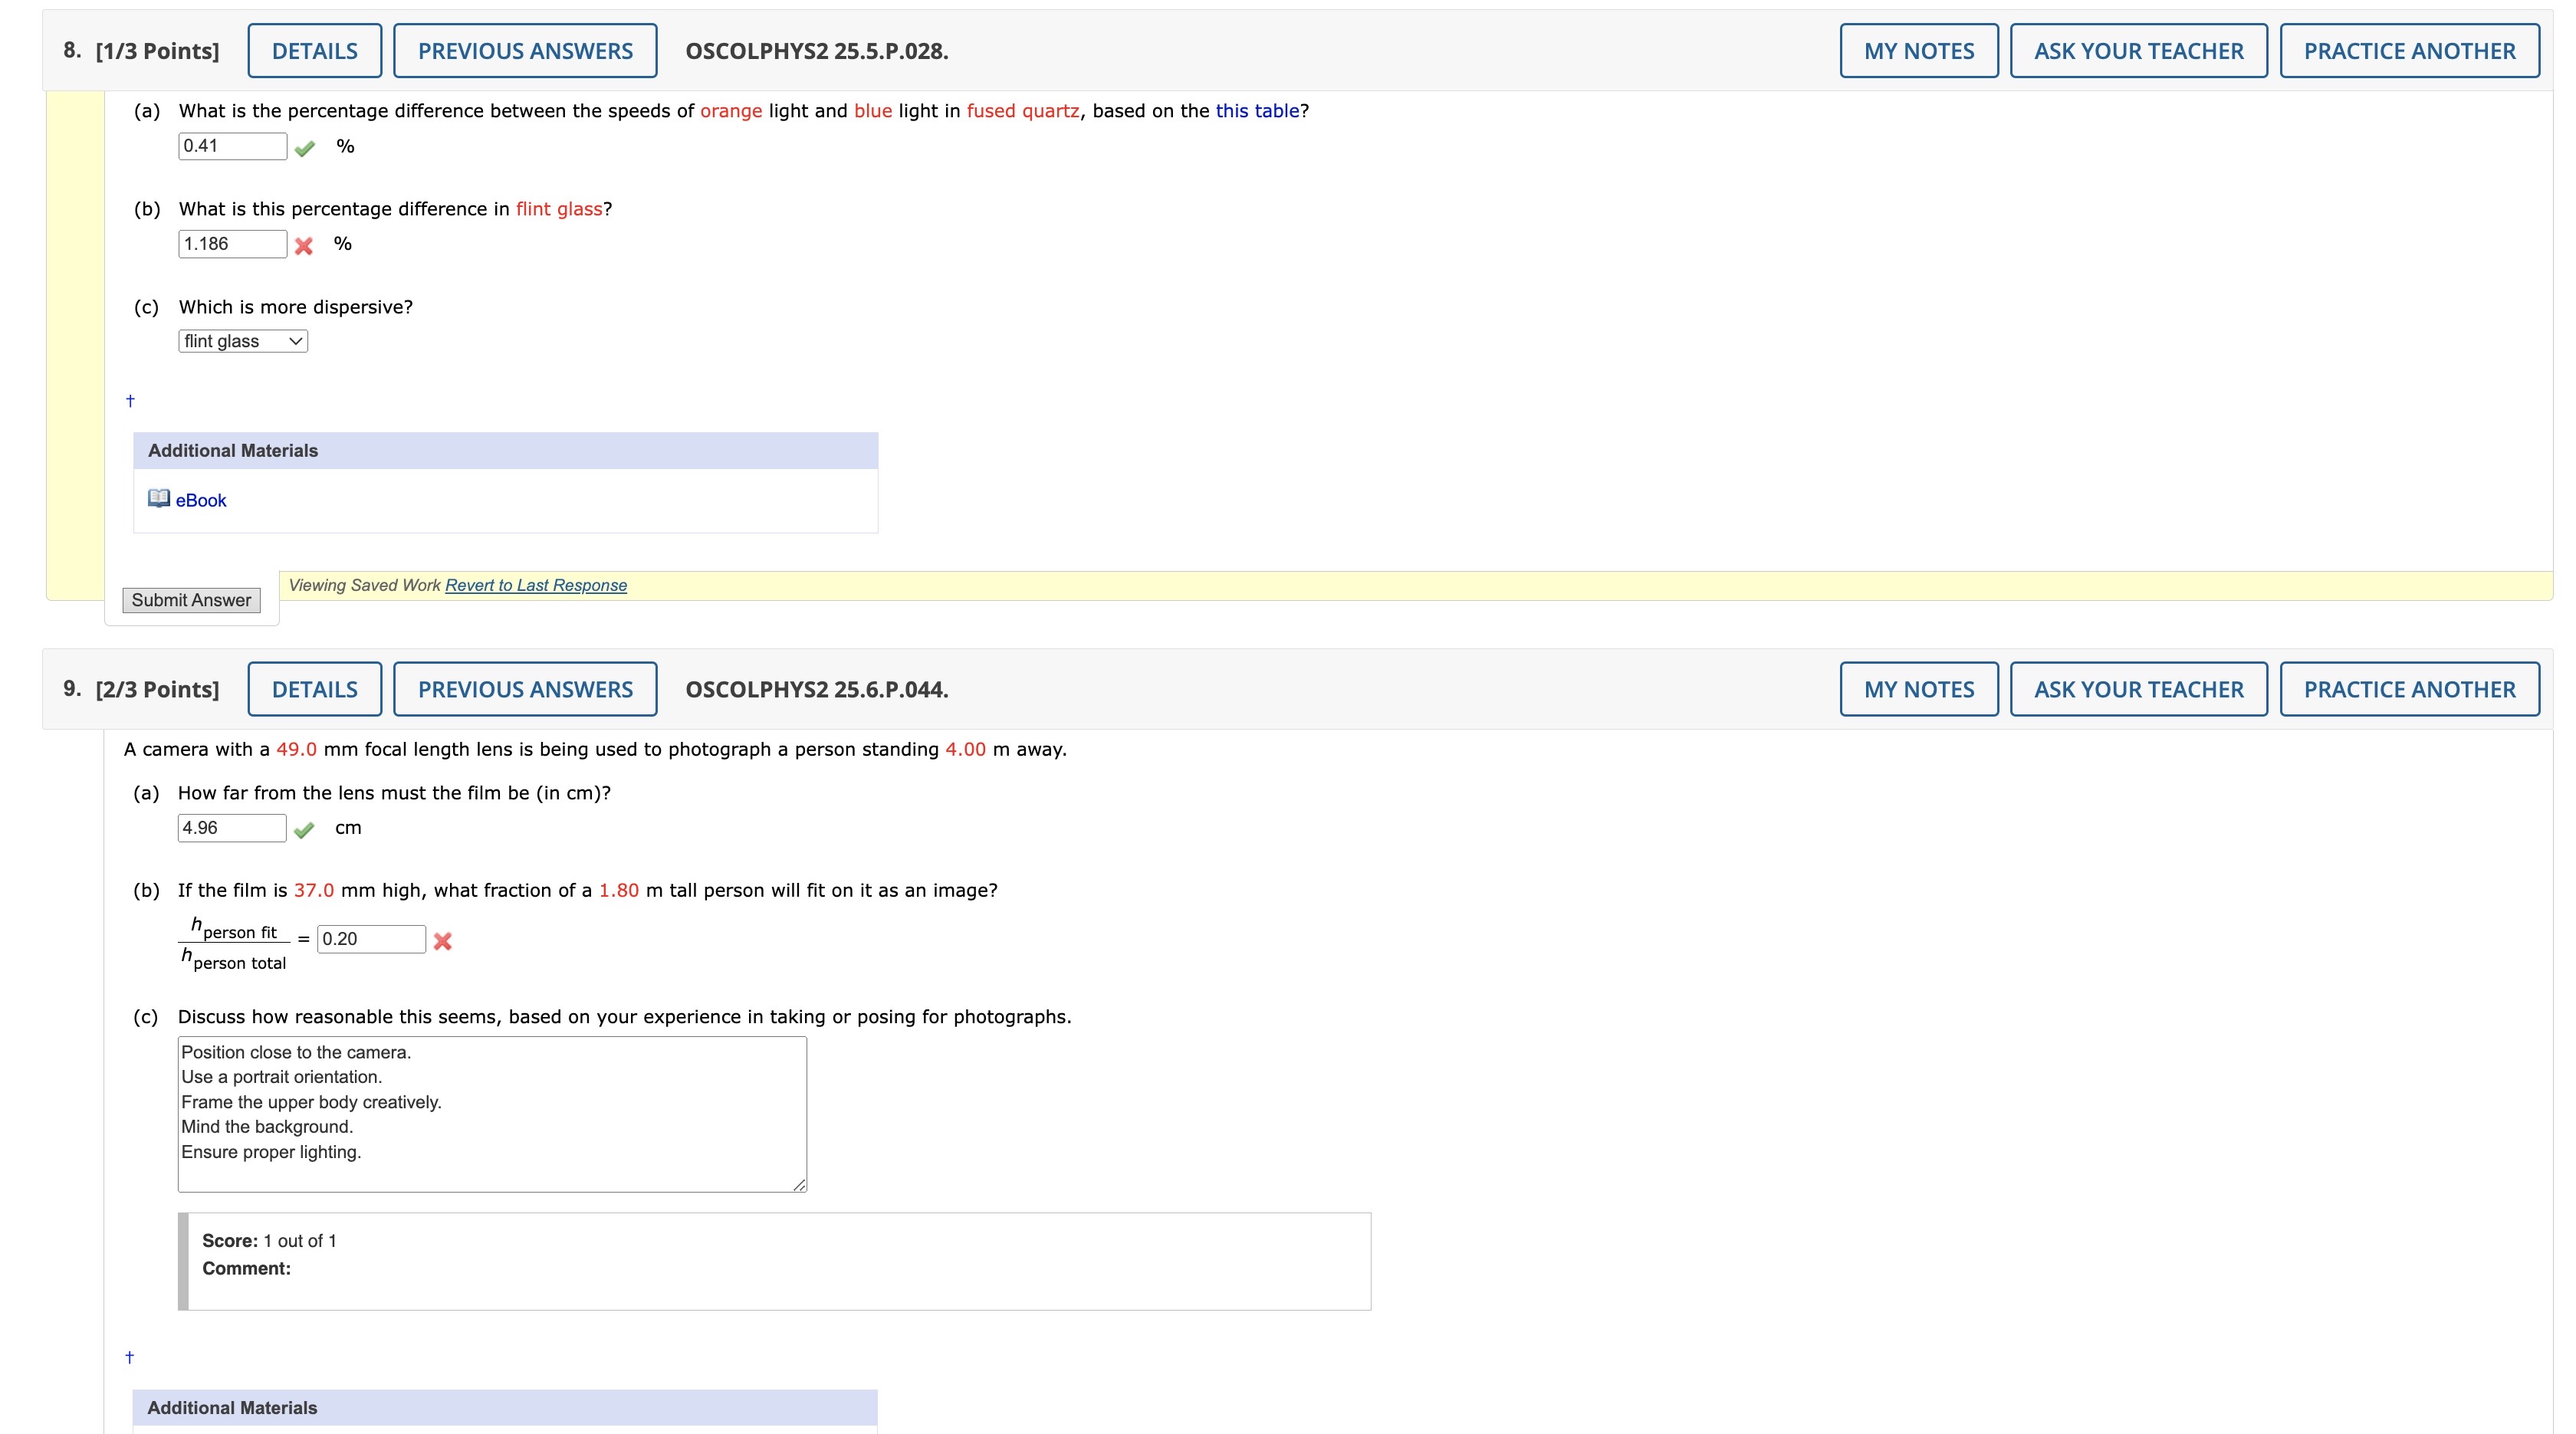Open the dispersive material dropdown showing flint glass
The image size is (2576, 1434).
(242, 340)
